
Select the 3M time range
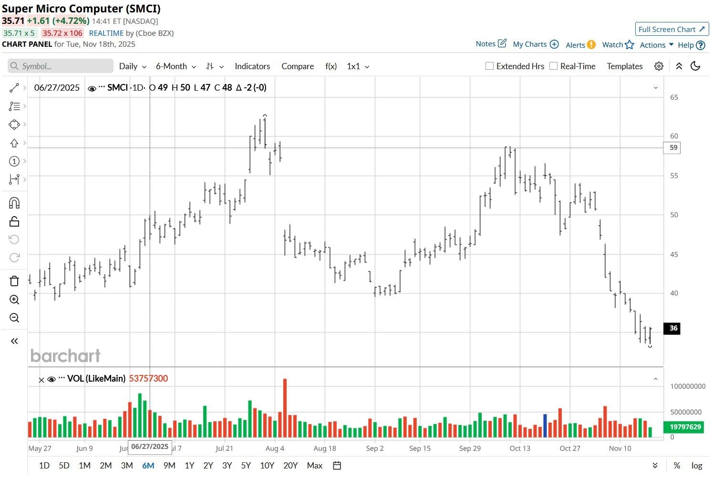tap(127, 466)
